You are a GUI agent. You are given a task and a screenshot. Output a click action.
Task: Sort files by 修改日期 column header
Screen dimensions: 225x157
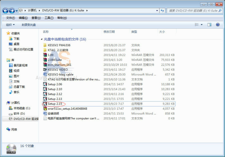pyautogui.click(x=109, y=32)
